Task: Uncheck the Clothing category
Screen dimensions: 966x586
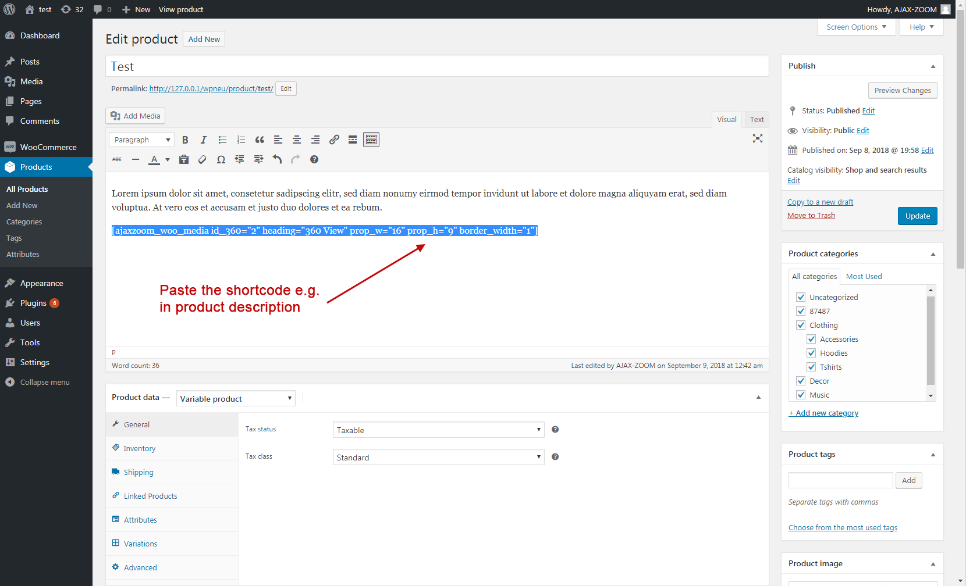Action: pos(801,325)
